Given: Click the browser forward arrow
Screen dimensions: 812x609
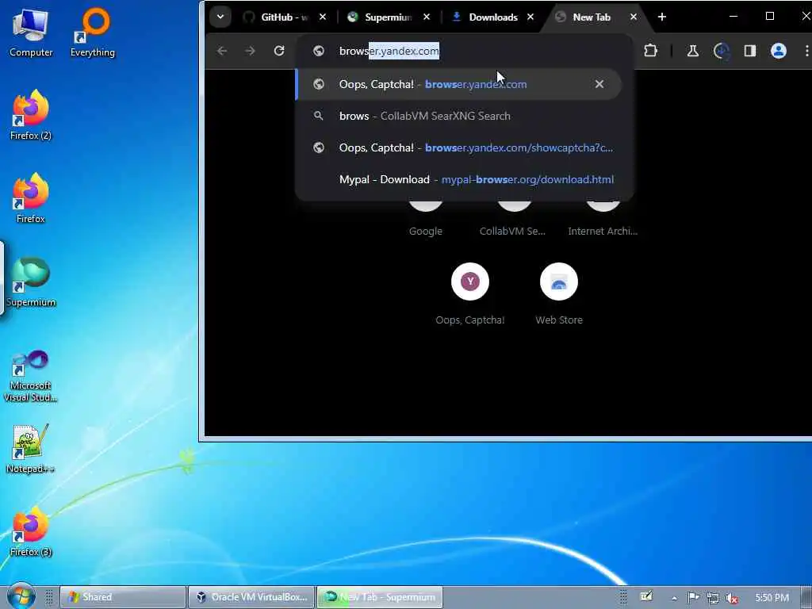Looking at the screenshot, I should (250, 51).
